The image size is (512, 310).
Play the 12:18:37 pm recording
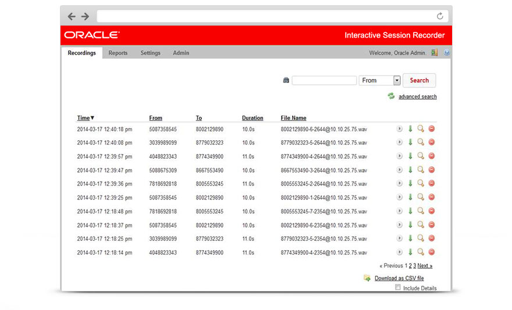399,225
